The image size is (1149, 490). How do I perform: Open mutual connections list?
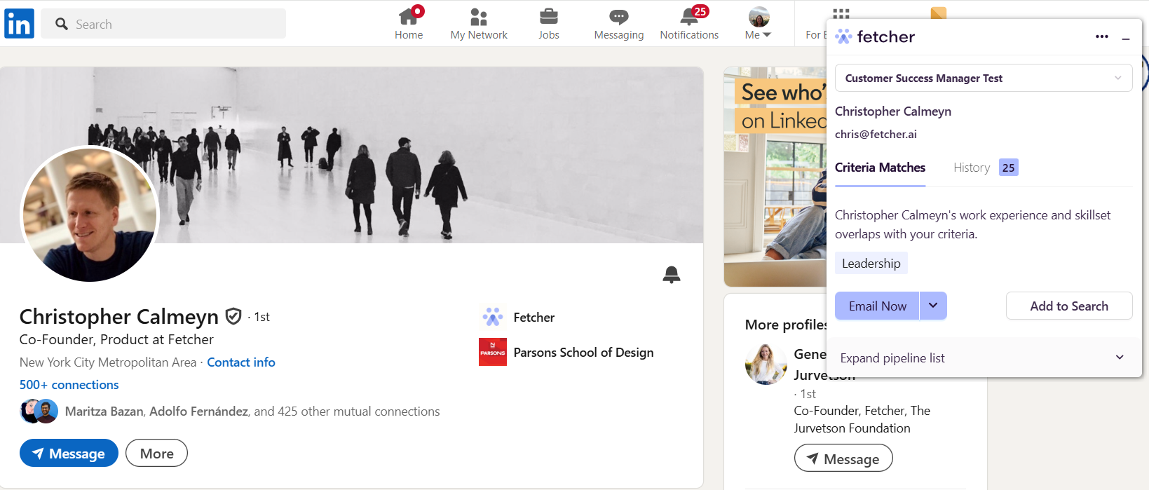pos(252,411)
